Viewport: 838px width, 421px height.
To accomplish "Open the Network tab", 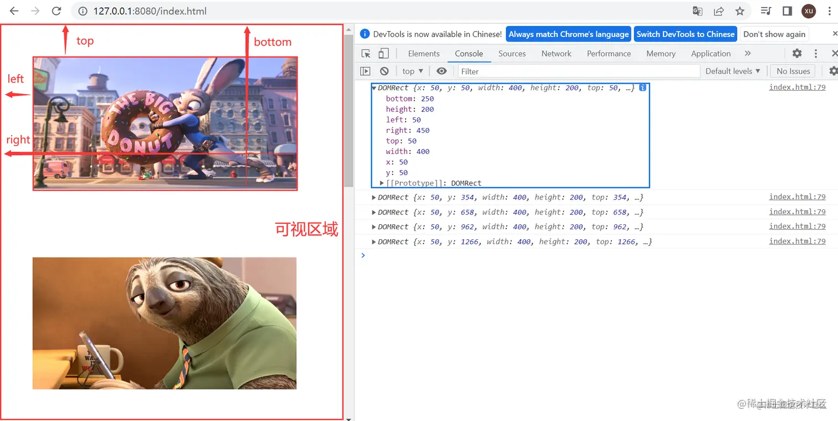I will [556, 54].
